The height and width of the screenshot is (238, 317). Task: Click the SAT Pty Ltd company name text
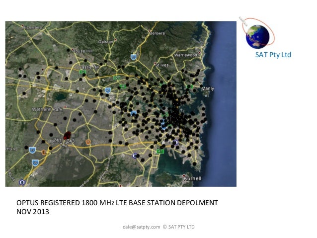click(273, 55)
